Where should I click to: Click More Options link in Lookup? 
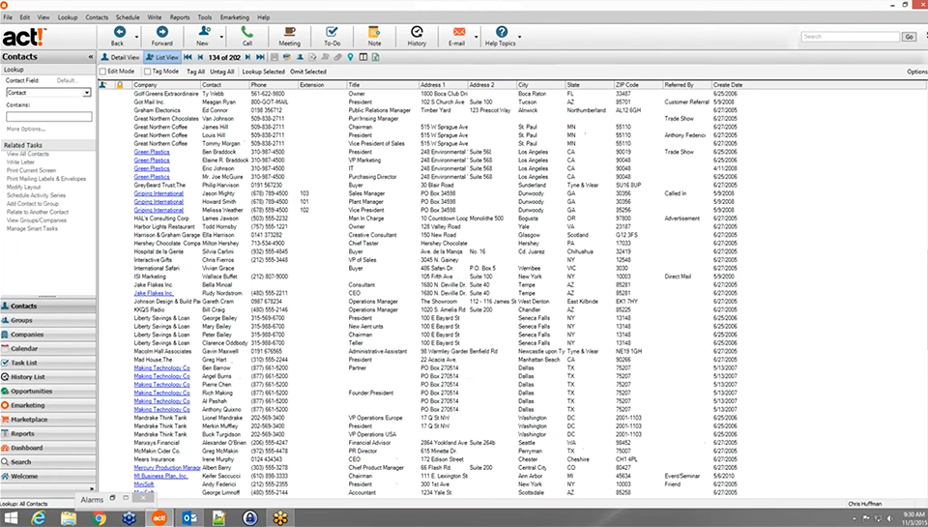click(x=25, y=129)
